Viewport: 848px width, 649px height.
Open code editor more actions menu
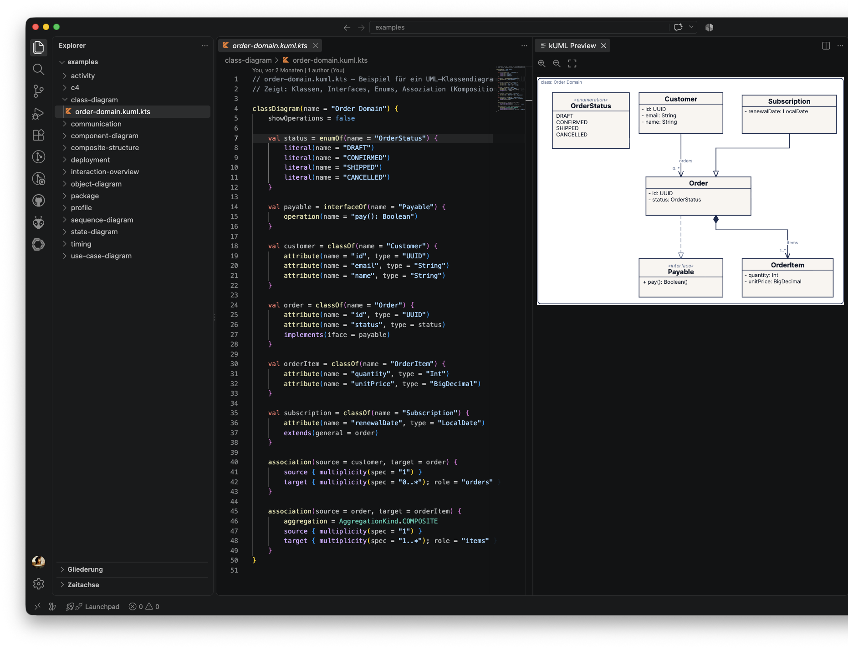(524, 45)
